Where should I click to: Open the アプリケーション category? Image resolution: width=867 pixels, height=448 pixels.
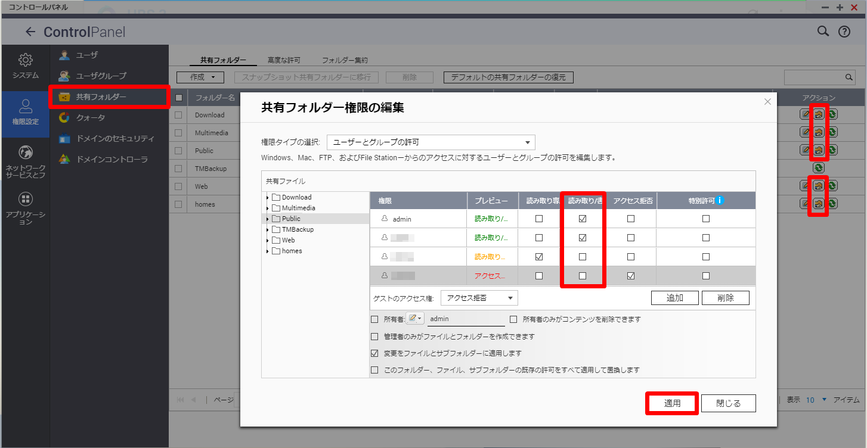click(25, 209)
